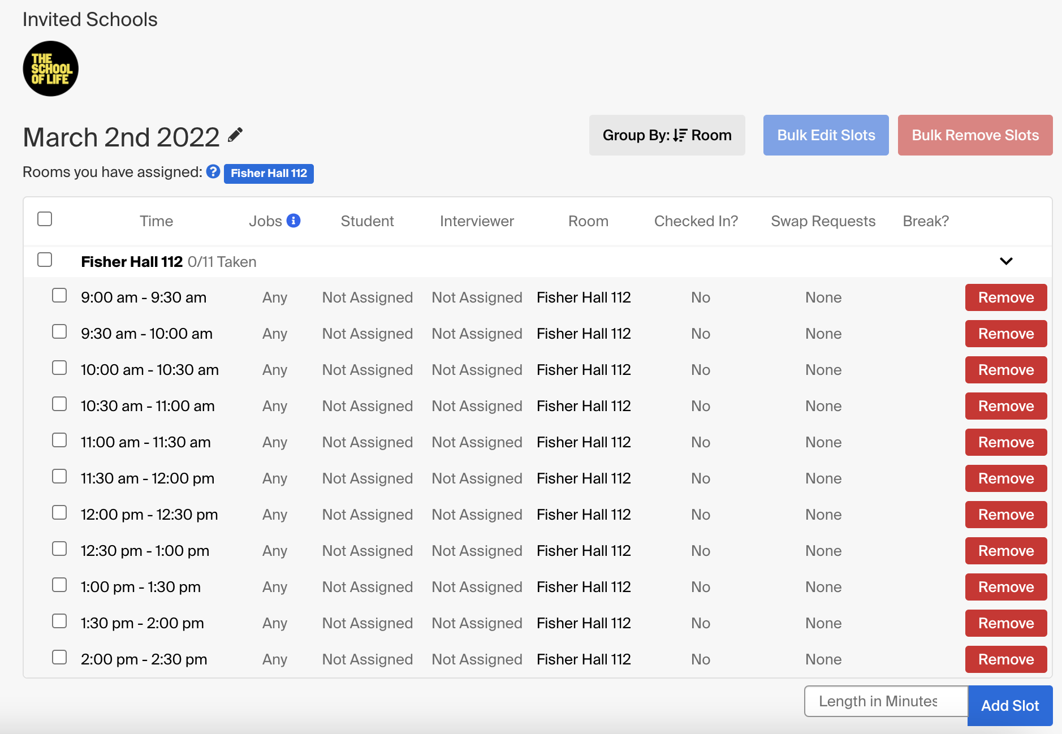The width and height of the screenshot is (1062, 734).
Task: Check the 9:30 am - 10:00 am slot
Action: 59,331
